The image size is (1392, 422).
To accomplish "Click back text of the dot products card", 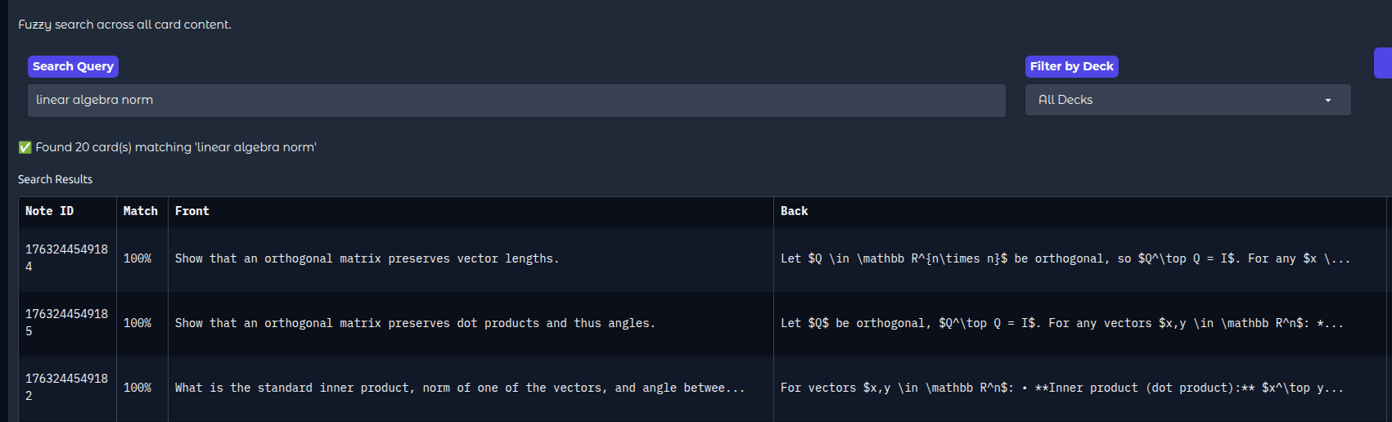I will [1061, 323].
